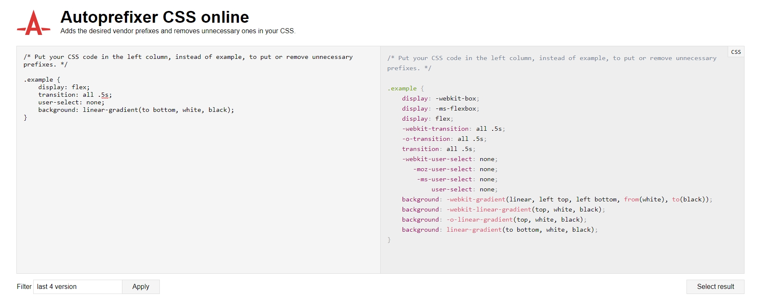Click 'display: -ms-flexbox;' in the output
The height and width of the screenshot is (307, 758).
coord(440,109)
